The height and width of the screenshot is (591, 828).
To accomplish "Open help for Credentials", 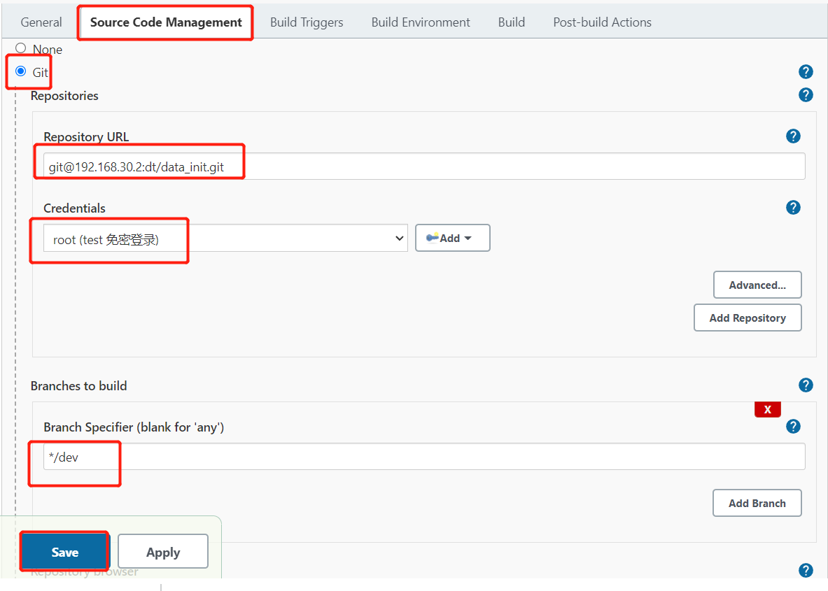I will pos(793,207).
